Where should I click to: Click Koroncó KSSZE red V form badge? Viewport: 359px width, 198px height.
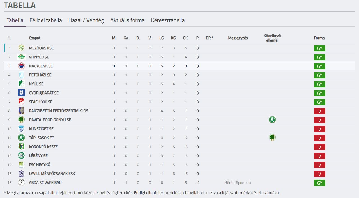click(319, 147)
